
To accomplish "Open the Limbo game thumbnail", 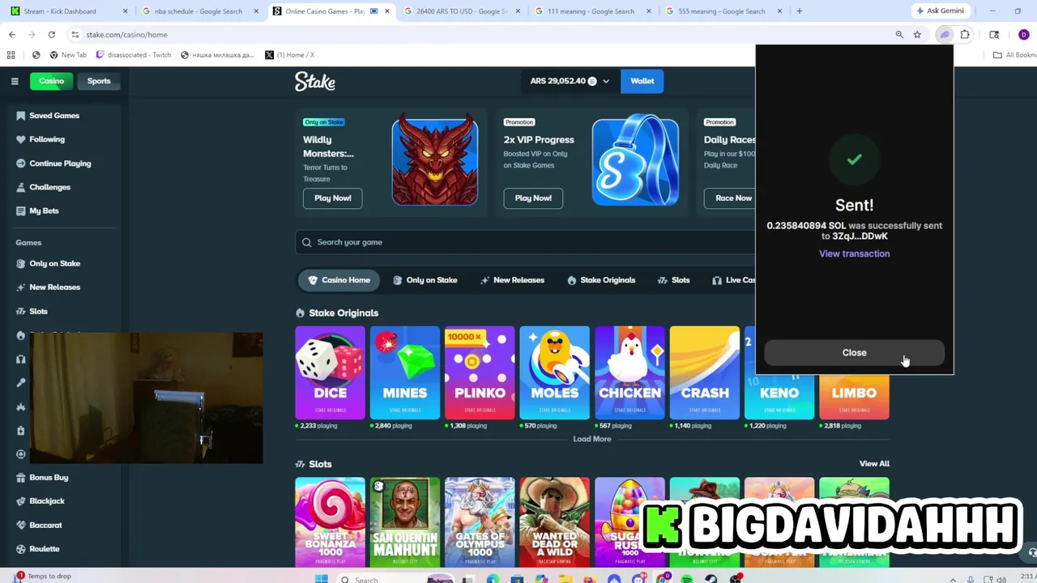I will pyautogui.click(x=854, y=397).
